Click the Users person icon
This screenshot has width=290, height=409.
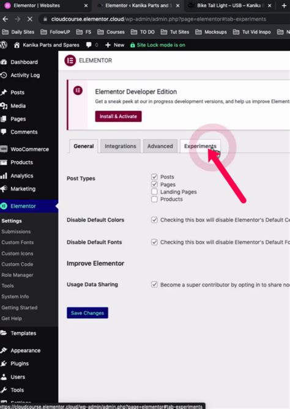click(4, 377)
